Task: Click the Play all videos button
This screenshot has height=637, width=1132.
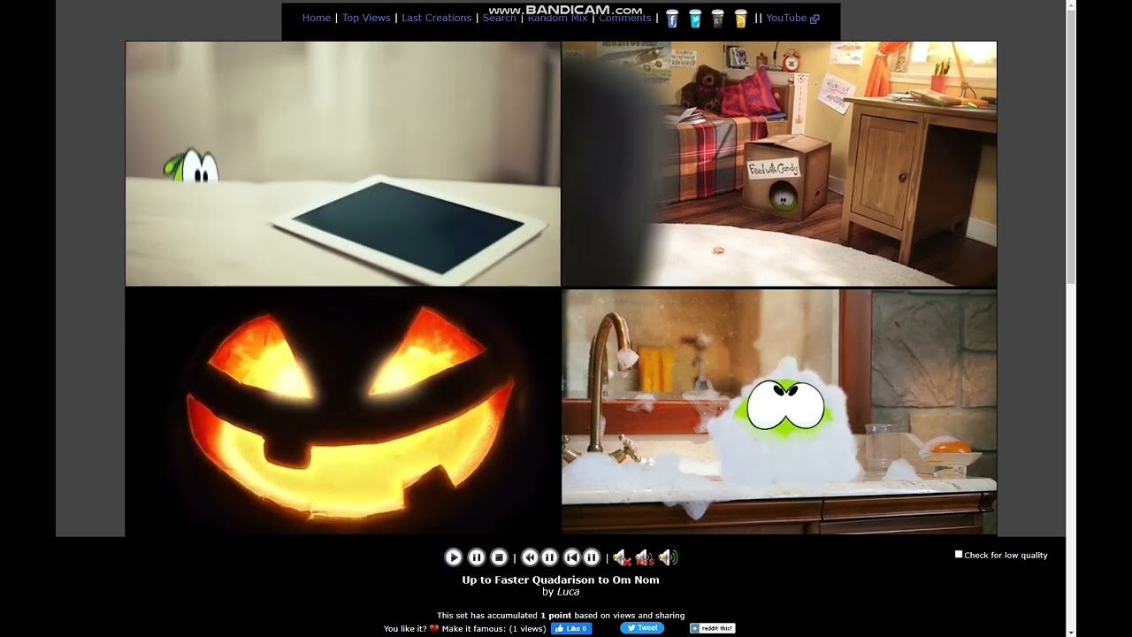Action: coord(453,557)
